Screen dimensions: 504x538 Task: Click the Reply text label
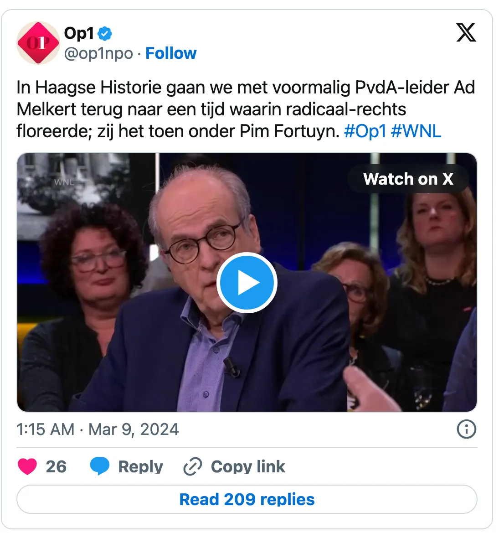click(140, 466)
